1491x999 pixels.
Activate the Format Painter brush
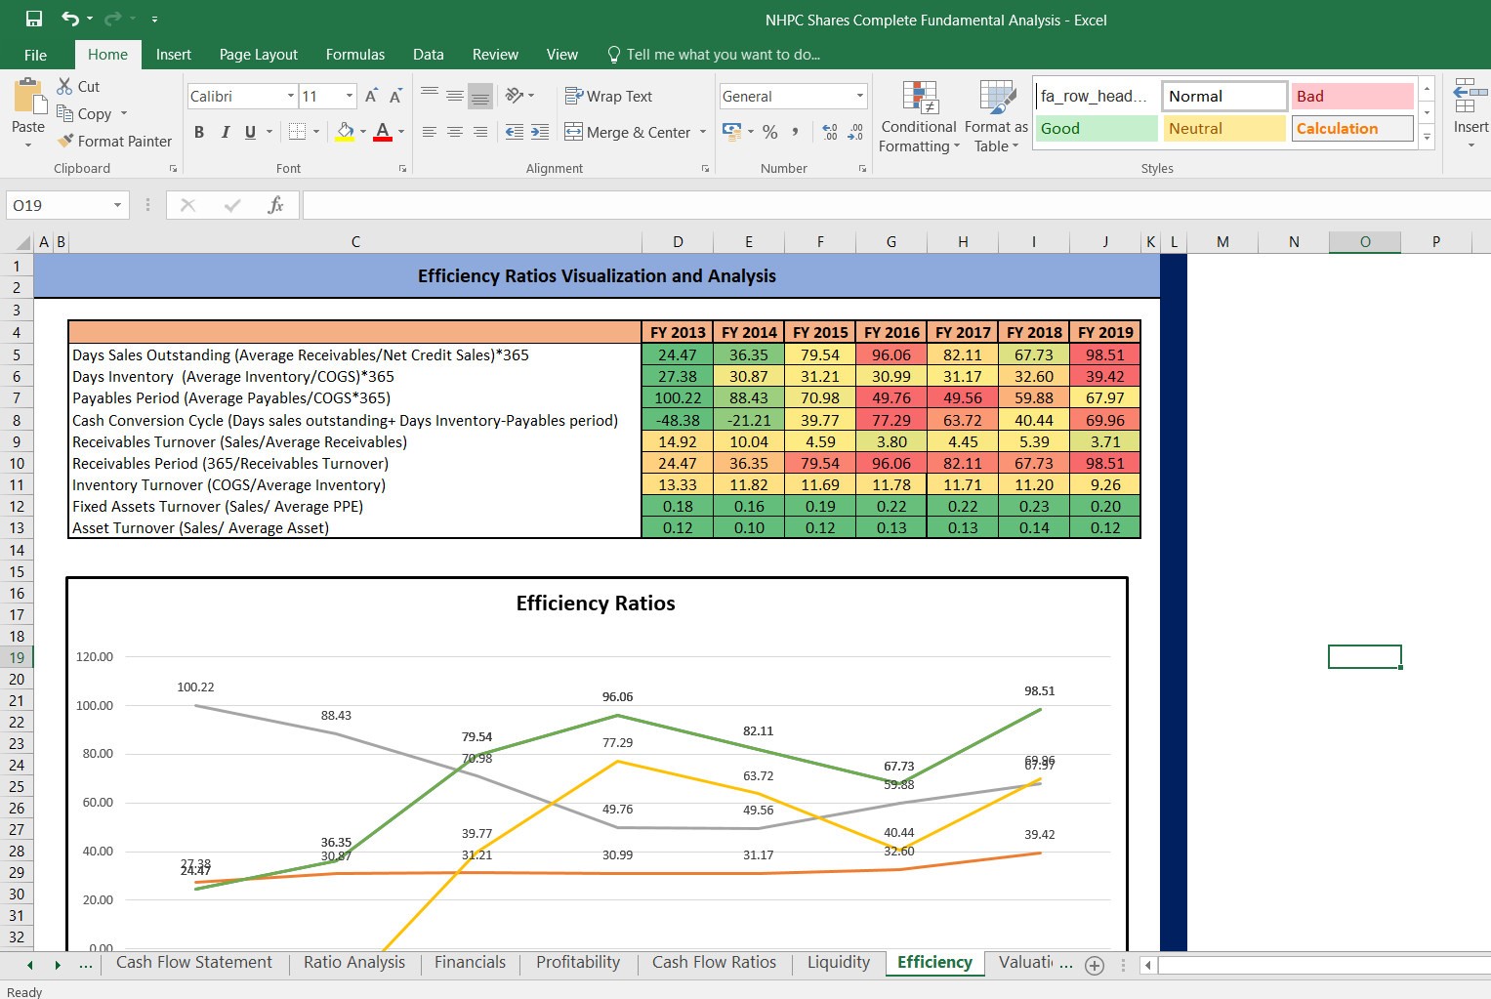pos(65,141)
